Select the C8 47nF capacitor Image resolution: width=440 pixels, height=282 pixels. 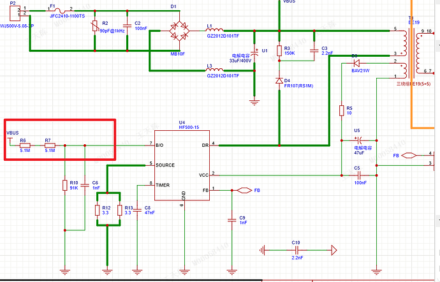pos(138,211)
